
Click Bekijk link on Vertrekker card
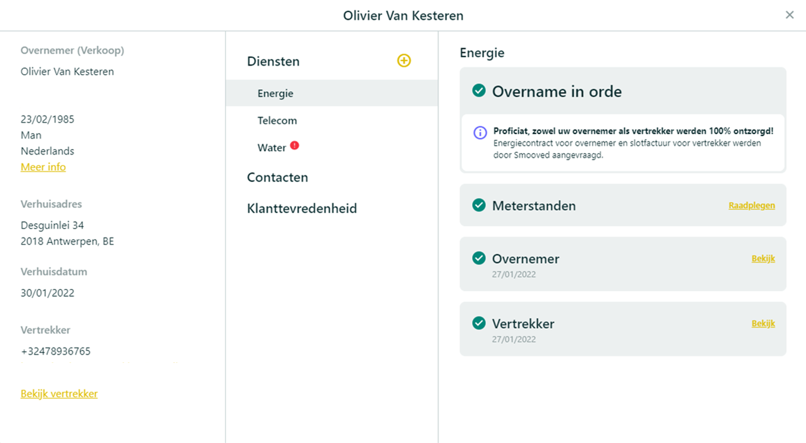coord(763,323)
